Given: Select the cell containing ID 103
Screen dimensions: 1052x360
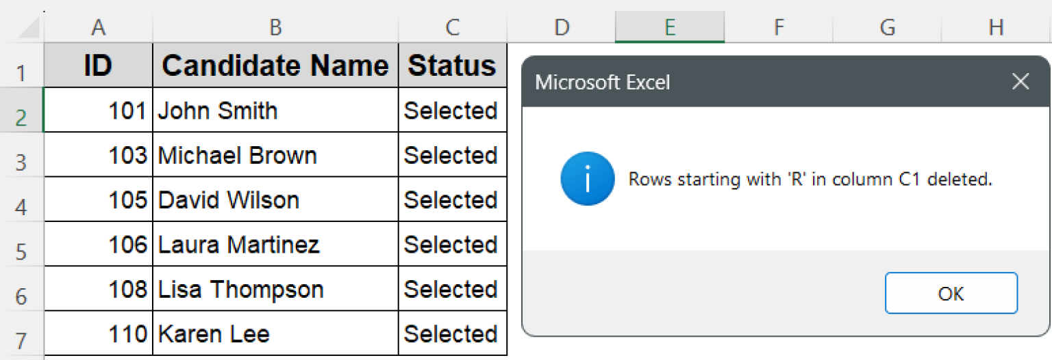Looking at the screenshot, I should [x=99, y=155].
